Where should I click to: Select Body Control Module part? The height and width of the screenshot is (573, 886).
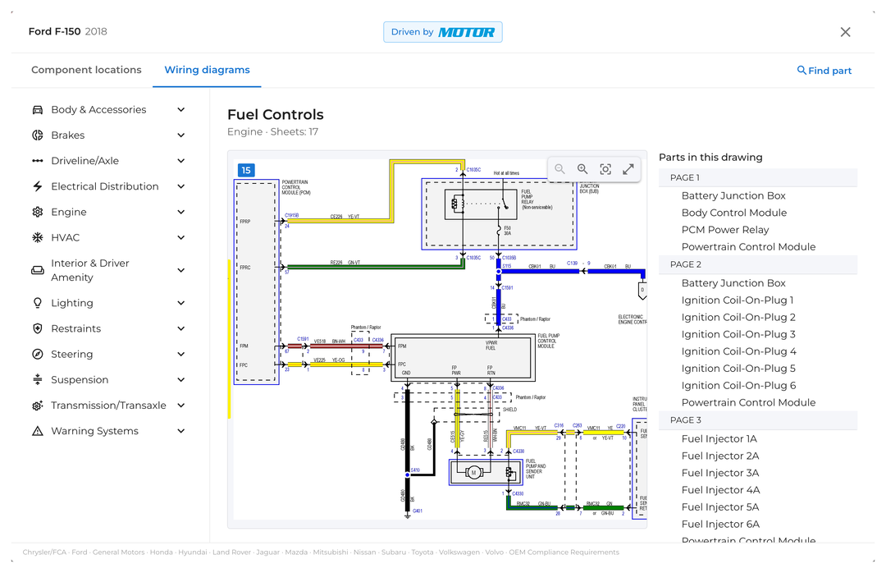pyautogui.click(x=734, y=213)
